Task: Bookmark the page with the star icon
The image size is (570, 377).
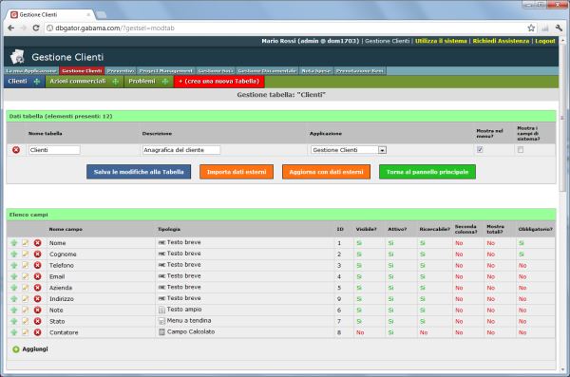Action: click(x=531, y=28)
